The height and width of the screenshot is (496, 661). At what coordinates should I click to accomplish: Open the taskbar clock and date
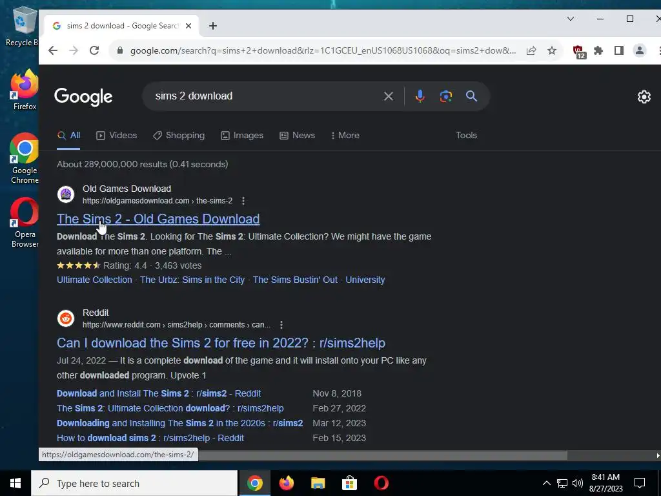tap(605, 483)
